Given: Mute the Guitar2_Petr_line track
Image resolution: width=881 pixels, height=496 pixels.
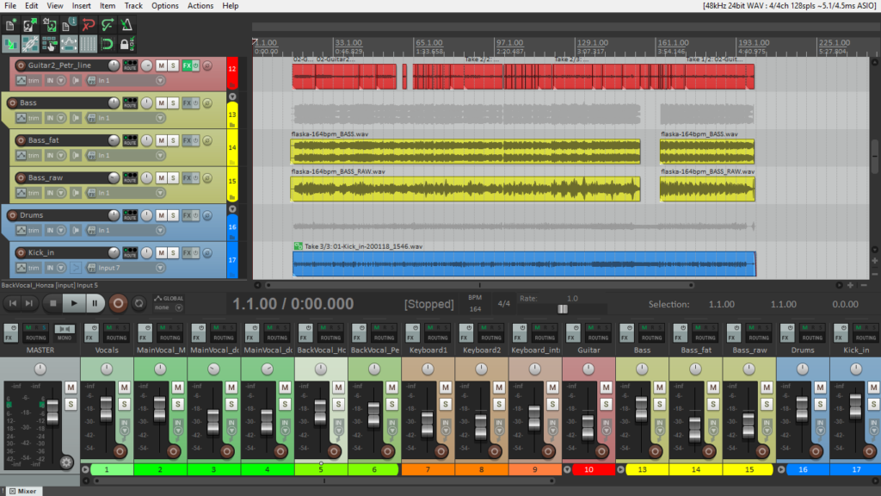Looking at the screenshot, I should coord(161,65).
